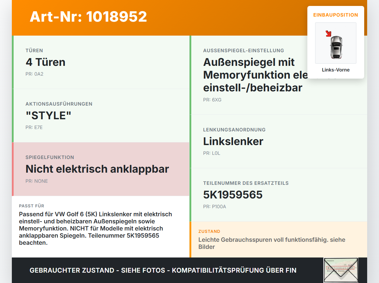379x283 pixels.
Task: Select the orange header banner
Action: (189, 17)
